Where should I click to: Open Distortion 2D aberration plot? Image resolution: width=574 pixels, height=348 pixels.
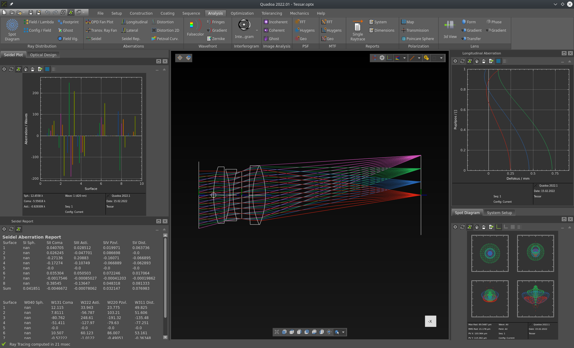tap(165, 30)
